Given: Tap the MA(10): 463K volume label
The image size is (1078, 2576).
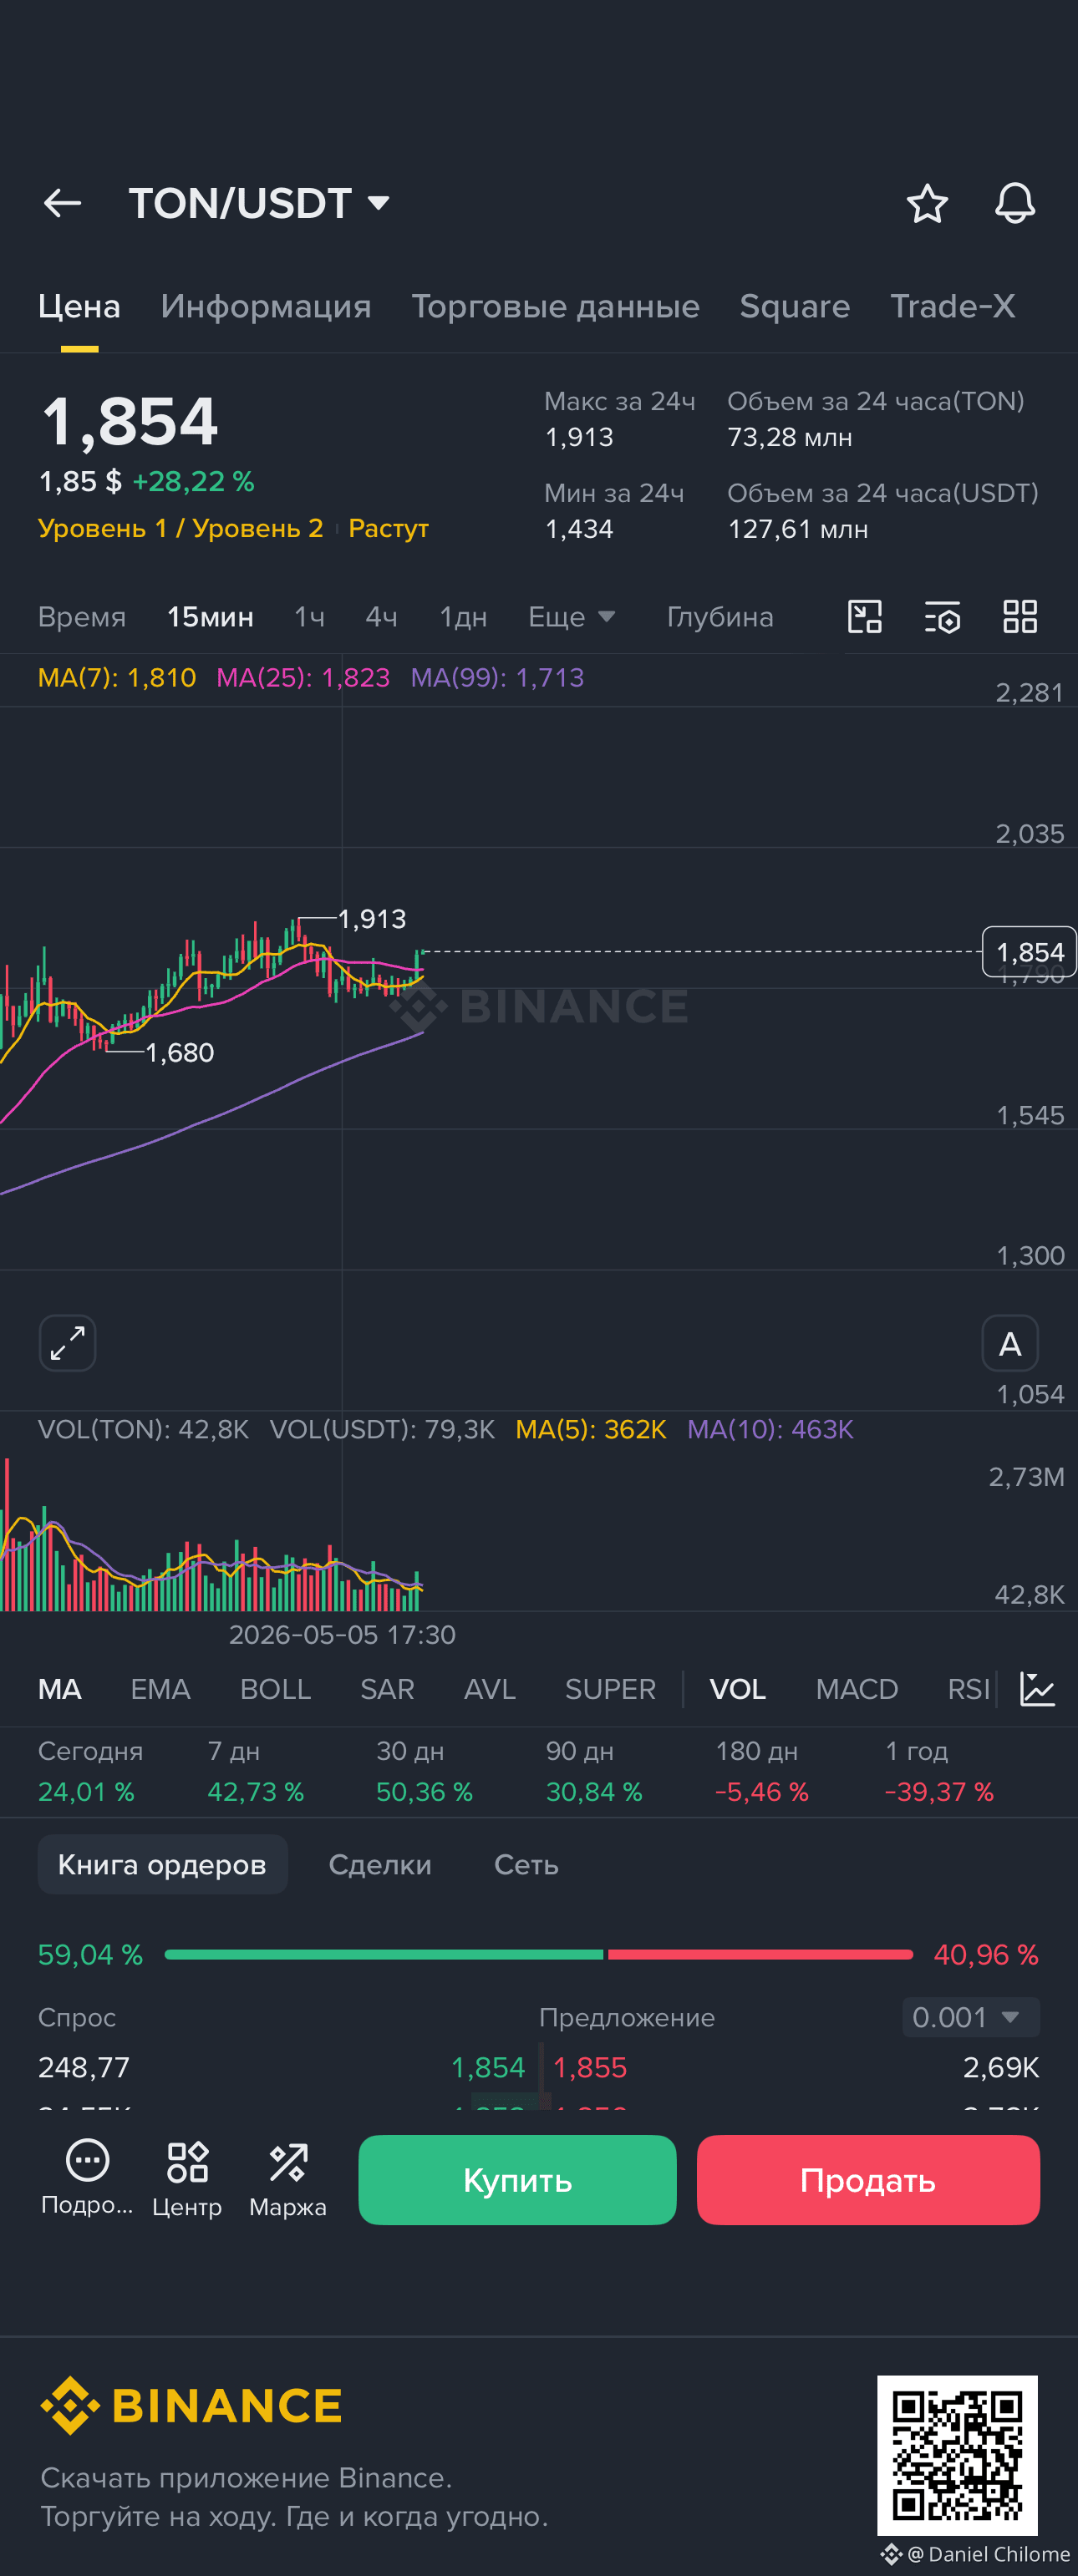Looking at the screenshot, I should click(x=770, y=1429).
